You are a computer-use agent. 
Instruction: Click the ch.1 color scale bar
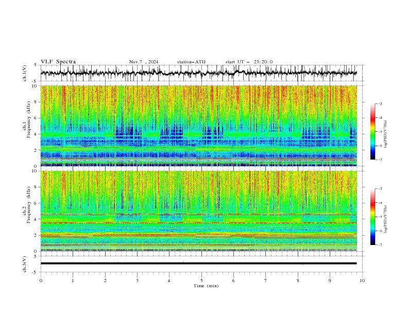(372, 132)
